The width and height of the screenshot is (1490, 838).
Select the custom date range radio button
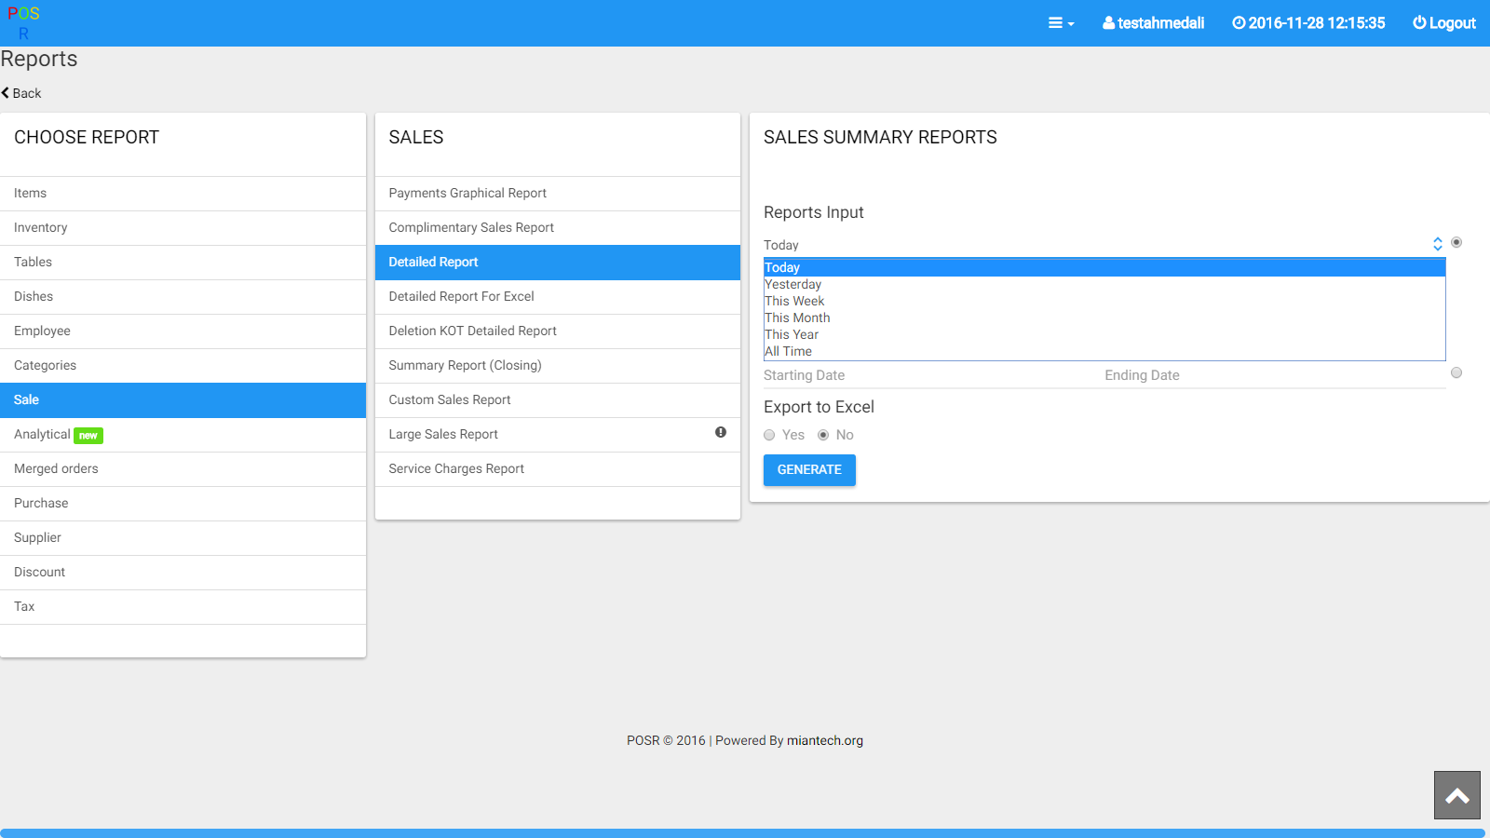pyautogui.click(x=1456, y=372)
